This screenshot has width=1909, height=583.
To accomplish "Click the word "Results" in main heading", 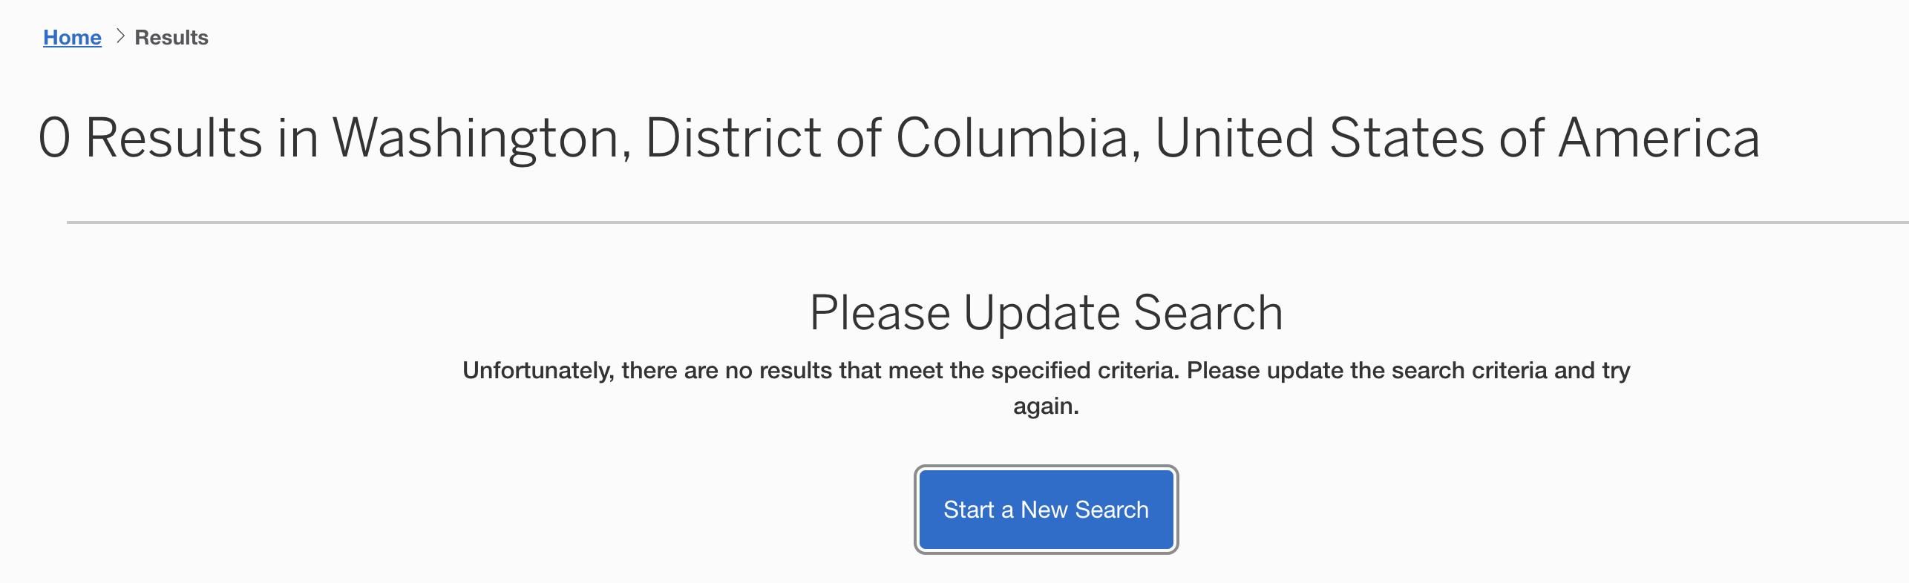I will pyautogui.click(x=174, y=139).
